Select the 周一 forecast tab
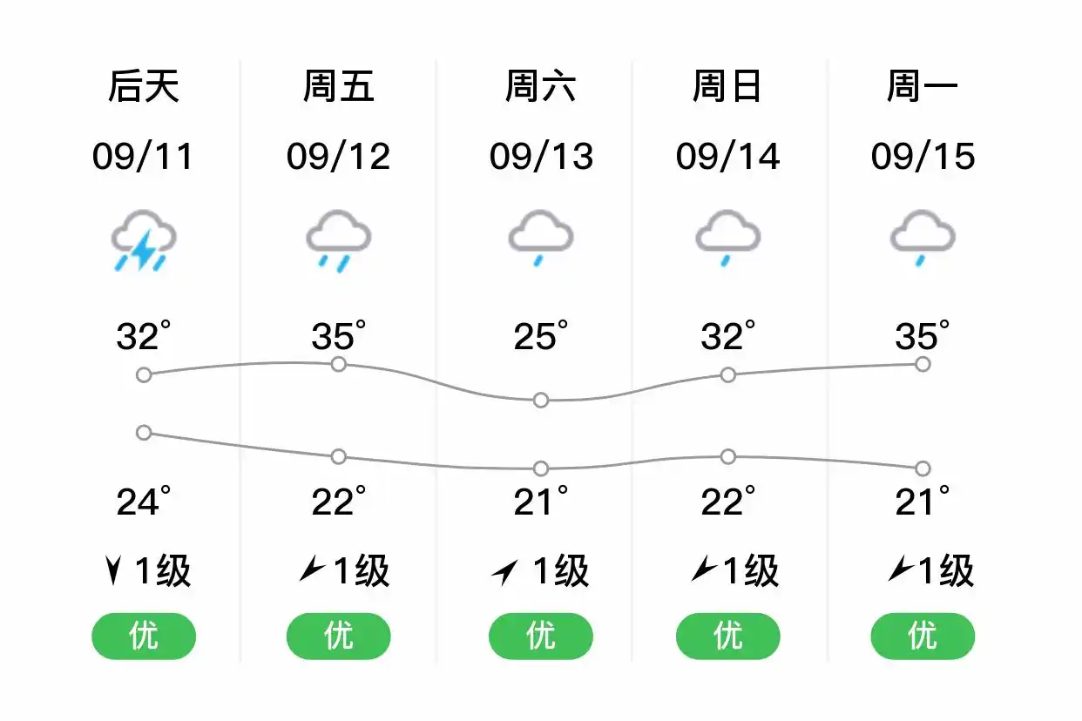The image size is (1082, 721). click(x=921, y=84)
